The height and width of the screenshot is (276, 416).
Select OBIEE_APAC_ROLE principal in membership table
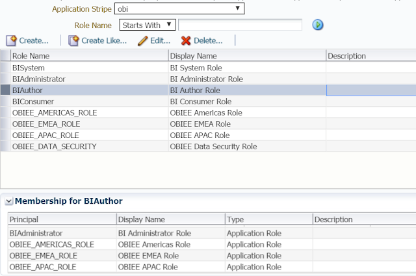point(42,267)
